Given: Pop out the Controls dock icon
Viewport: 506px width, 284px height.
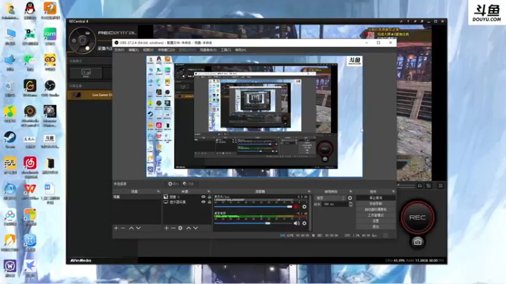Looking at the screenshot, I should (x=393, y=192).
